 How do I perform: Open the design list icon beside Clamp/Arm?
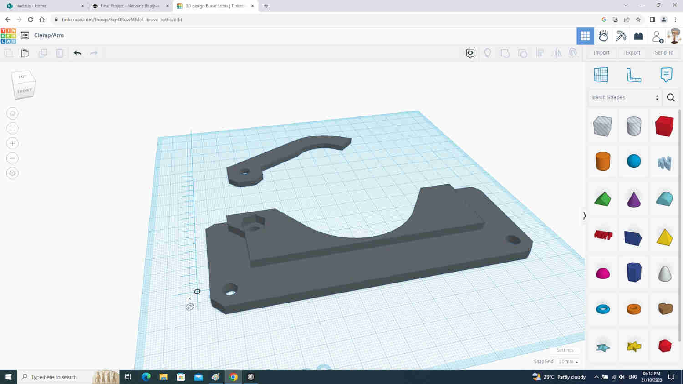[x=25, y=35]
